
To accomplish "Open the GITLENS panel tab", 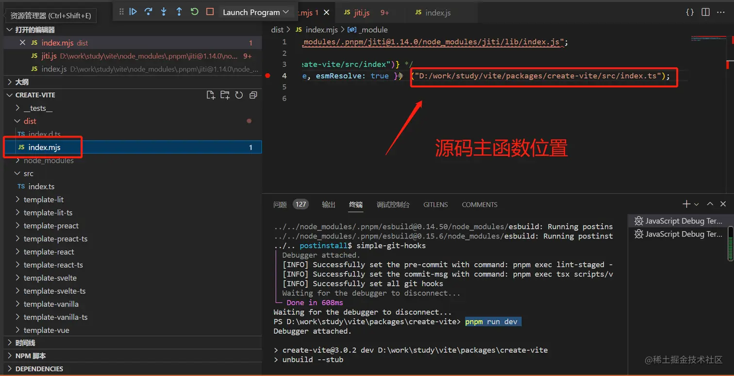I will (x=435, y=205).
